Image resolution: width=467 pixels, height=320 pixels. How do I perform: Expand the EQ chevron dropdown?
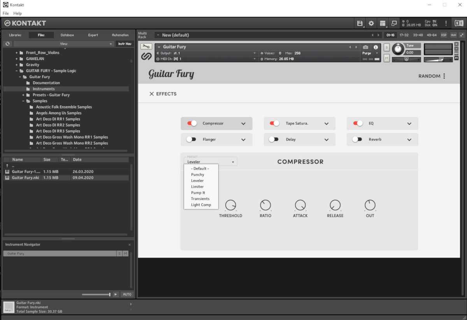tap(409, 124)
